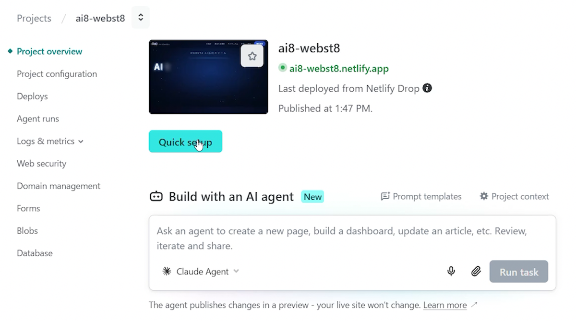Click the green site status dot
This screenshot has width=576, height=321.
click(283, 68)
